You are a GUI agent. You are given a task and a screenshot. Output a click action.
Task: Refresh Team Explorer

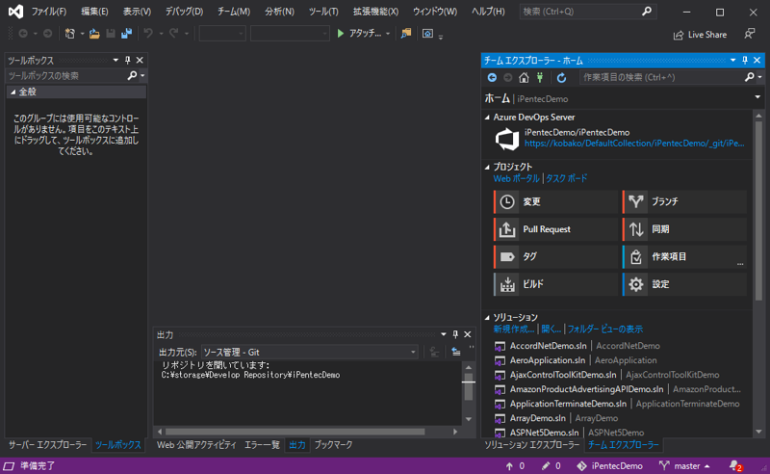pyautogui.click(x=561, y=77)
